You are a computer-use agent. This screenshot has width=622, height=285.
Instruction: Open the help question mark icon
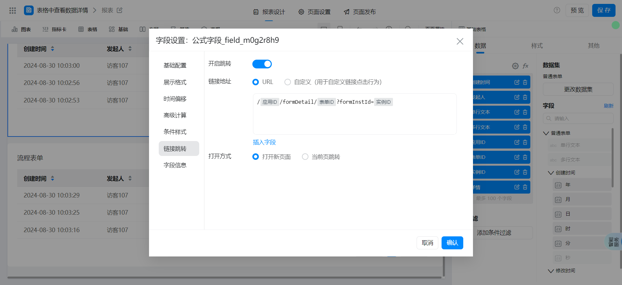tap(557, 10)
